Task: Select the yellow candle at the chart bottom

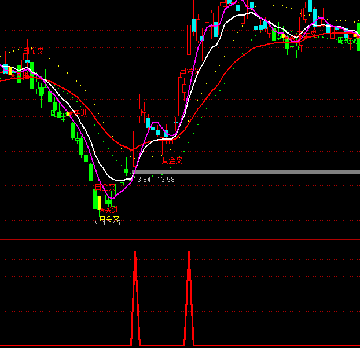Action: [x=100, y=203]
